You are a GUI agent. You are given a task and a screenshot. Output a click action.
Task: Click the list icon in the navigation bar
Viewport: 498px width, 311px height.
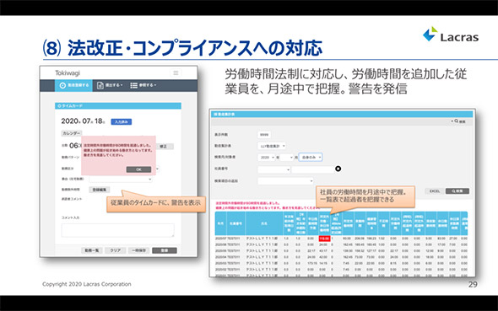click(x=134, y=85)
